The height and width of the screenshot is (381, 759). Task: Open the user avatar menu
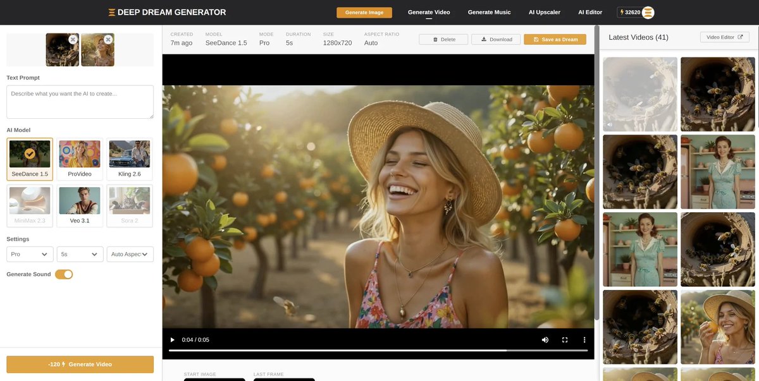coord(648,12)
